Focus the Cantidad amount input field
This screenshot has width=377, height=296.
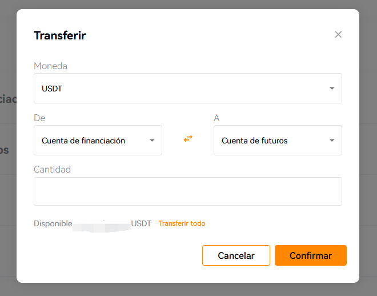(x=188, y=191)
